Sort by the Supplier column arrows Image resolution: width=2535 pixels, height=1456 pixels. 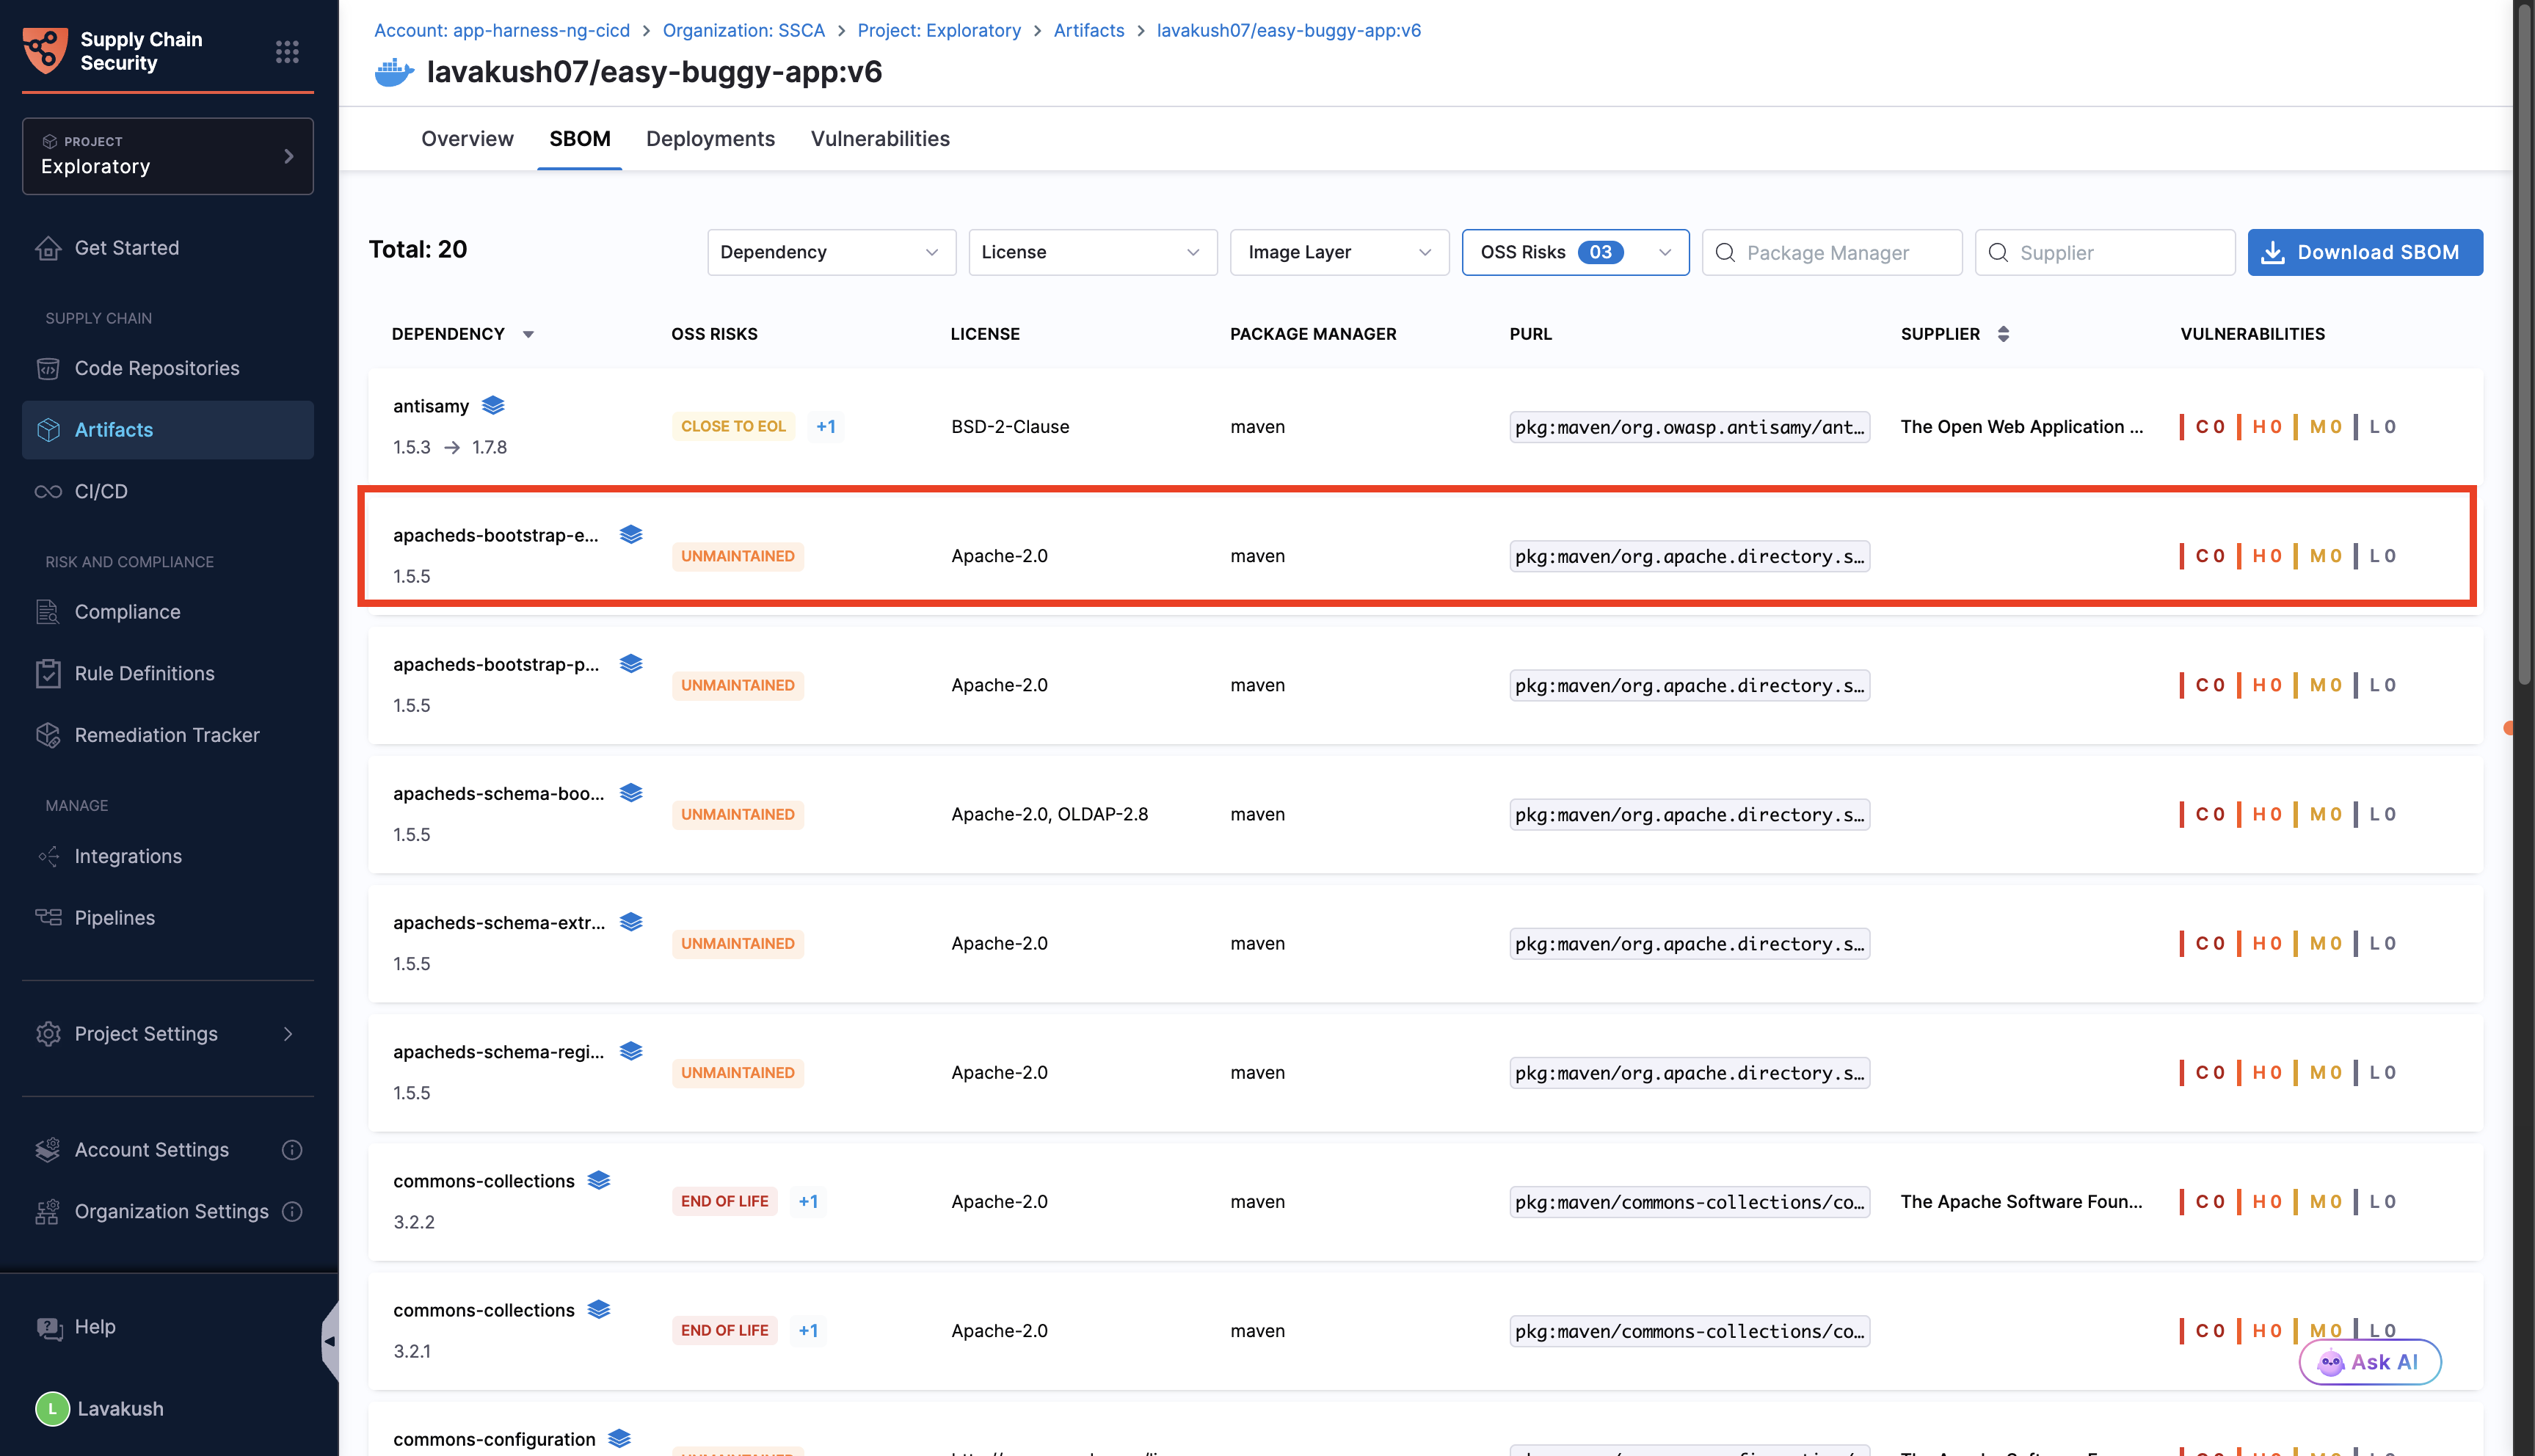[2003, 334]
